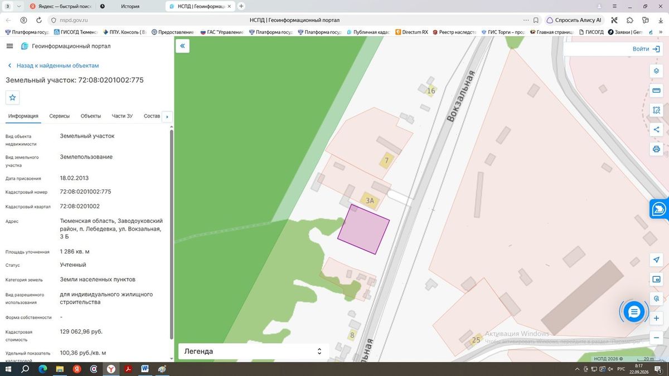Open the Windows Start menu

[8, 369]
